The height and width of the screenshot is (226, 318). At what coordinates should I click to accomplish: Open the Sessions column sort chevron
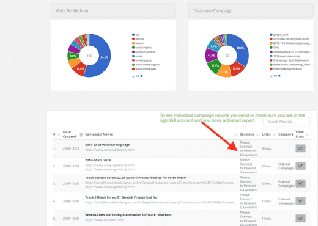257,134
